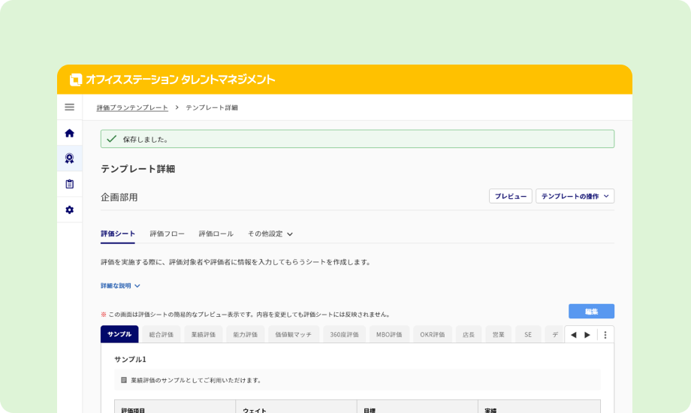
Task: Click the プレビュー button
Action: (x=510, y=196)
